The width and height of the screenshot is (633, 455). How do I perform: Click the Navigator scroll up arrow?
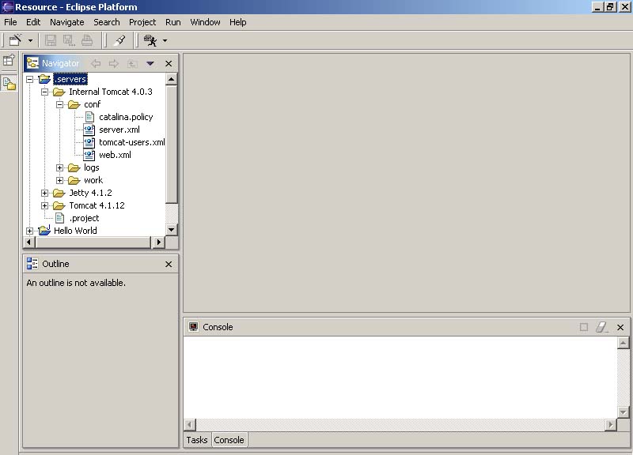(171, 79)
